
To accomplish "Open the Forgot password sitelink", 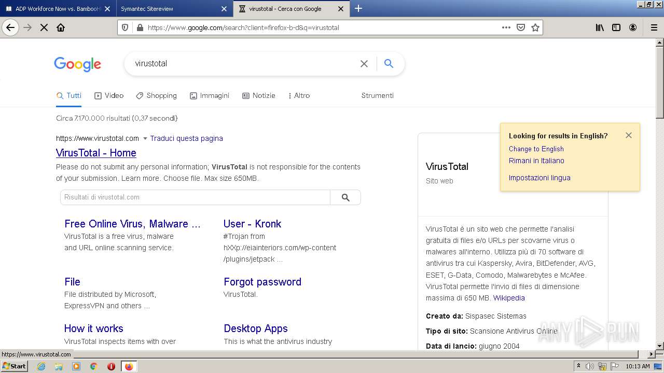I will coord(262,282).
